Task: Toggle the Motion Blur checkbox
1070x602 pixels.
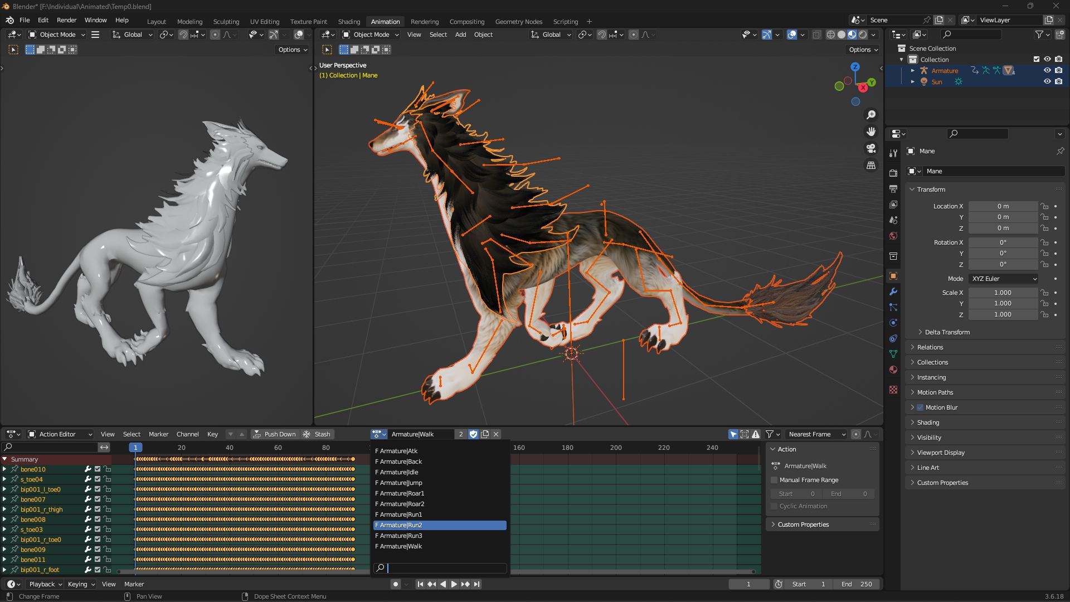Action: point(920,407)
